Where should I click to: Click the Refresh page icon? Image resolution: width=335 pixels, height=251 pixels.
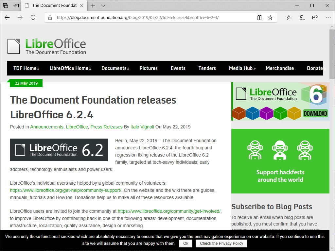tap(33, 18)
